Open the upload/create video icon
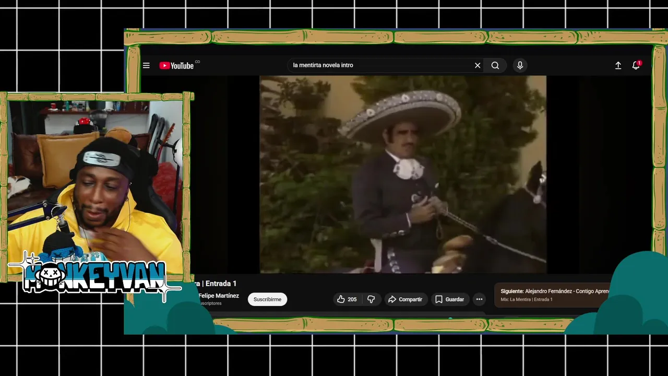The width and height of the screenshot is (668, 376). pyautogui.click(x=618, y=65)
